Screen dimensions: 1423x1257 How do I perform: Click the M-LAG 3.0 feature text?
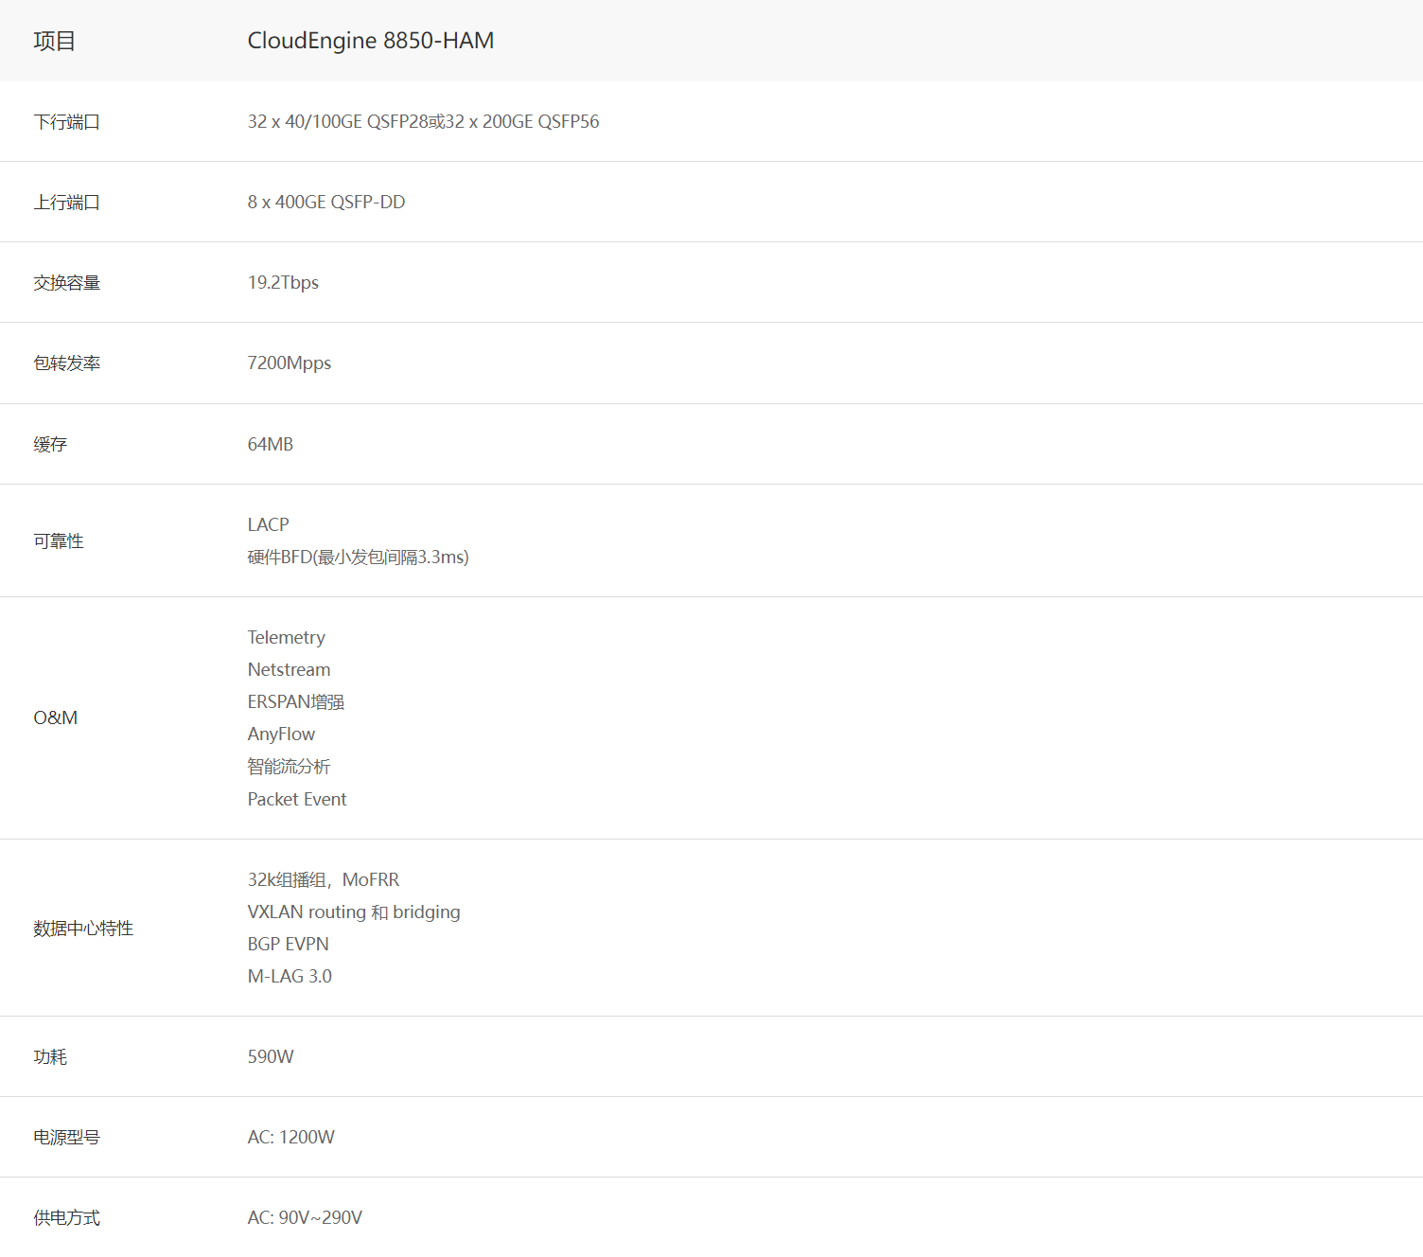coord(290,977)
